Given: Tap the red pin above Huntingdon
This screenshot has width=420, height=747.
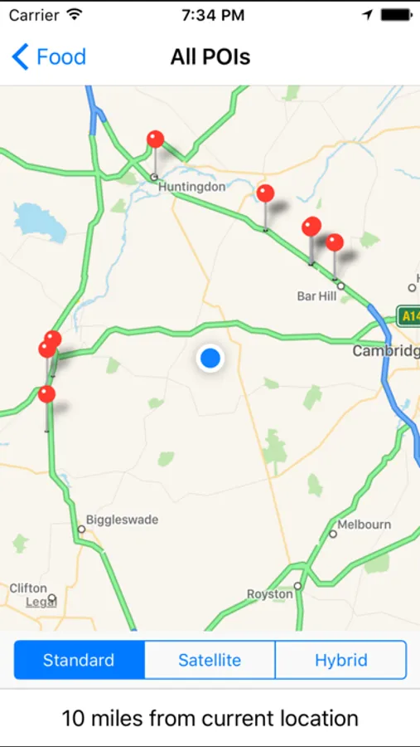Looking at the screenshot, I should tap(155, 139).
